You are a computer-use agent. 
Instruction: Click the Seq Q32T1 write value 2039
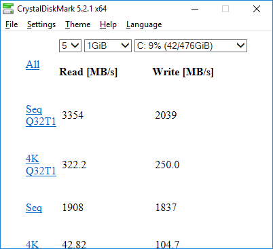coord(166,115)
